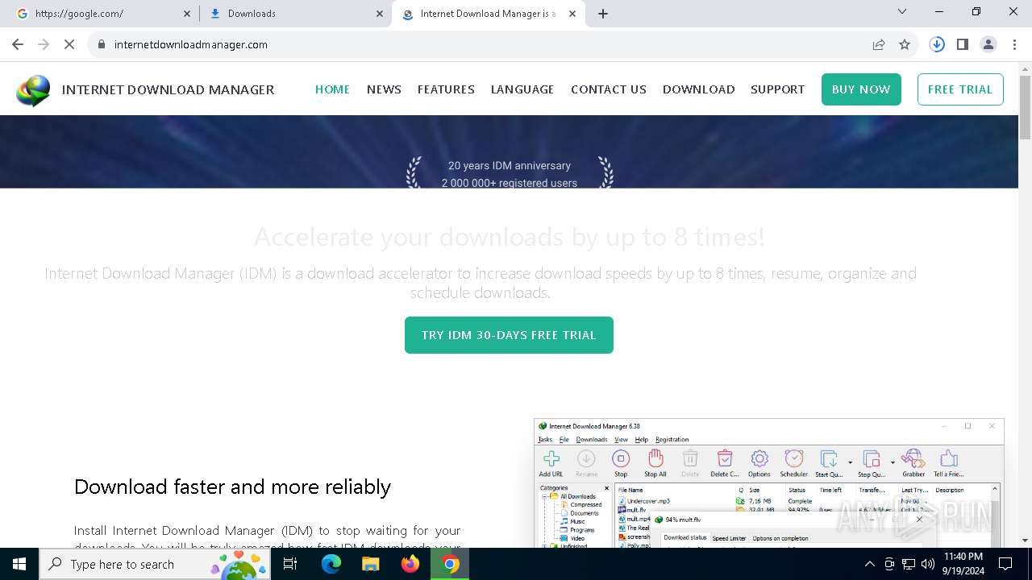The image size is (1032, 580).
Task: Close the Downloads tab
Action: pos(380,14)
